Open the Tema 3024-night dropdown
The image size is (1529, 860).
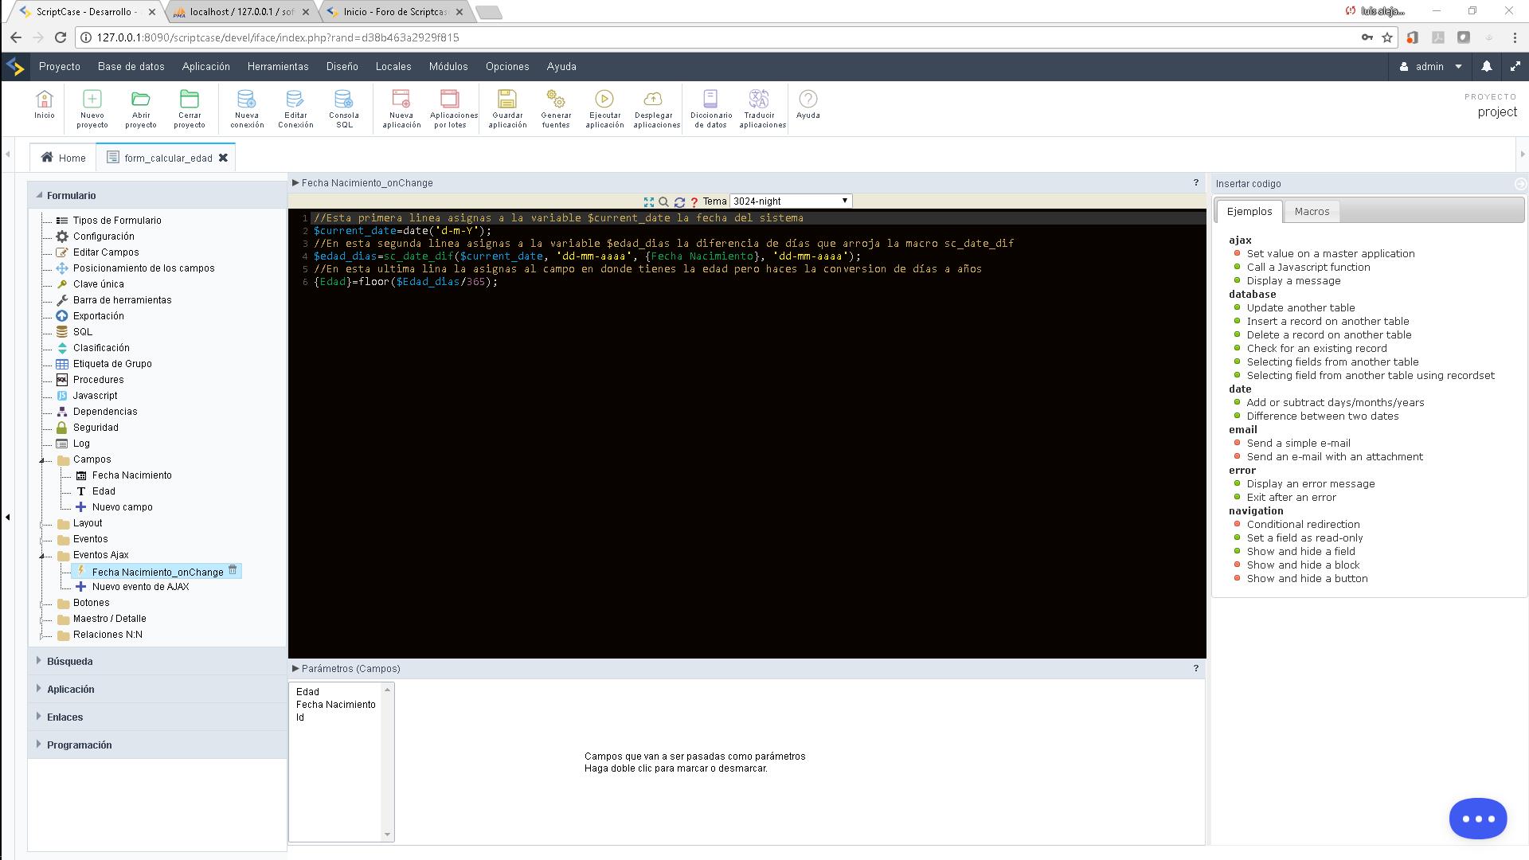coord(790,201)
